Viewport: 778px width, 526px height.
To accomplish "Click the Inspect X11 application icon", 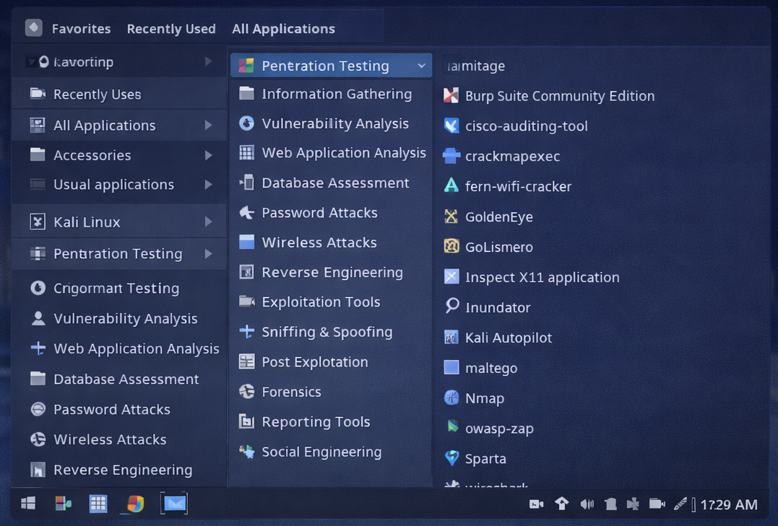I will pos(451,276).
